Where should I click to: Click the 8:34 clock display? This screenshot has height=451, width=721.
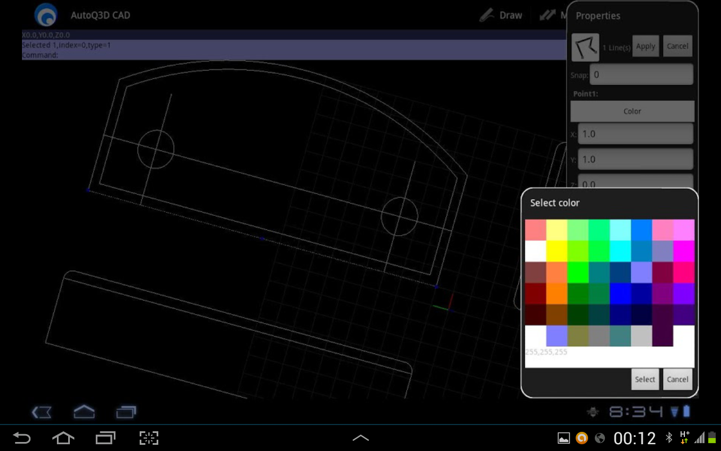tap(636, 412)
